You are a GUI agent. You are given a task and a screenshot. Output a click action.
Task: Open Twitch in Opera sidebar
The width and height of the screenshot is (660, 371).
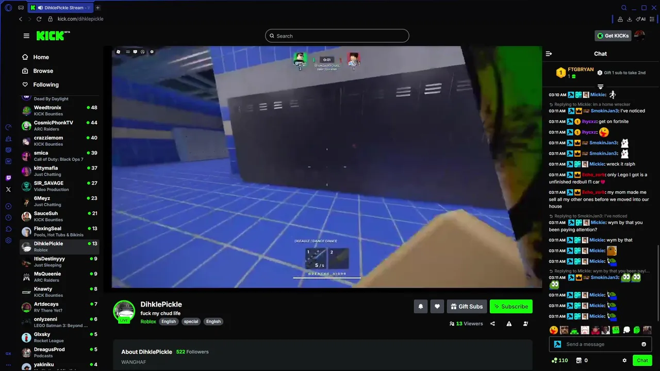(x=8, y=178)
